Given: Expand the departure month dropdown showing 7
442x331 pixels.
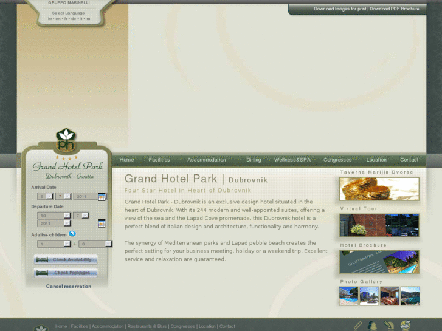Looking at the screenshot, I should [81, 216].
